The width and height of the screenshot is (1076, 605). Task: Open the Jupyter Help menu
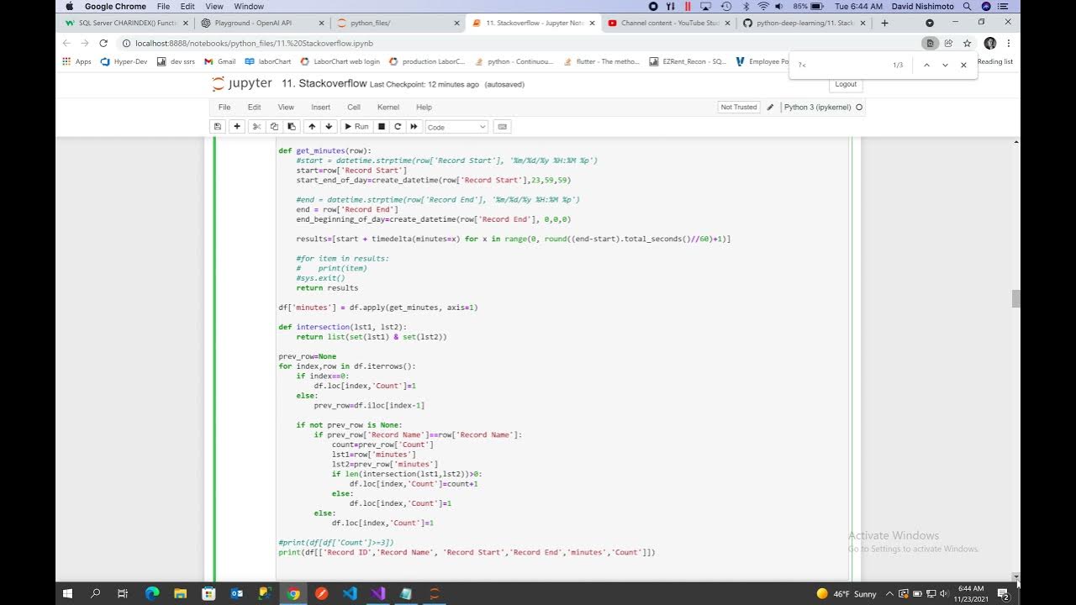click(424, 107)
